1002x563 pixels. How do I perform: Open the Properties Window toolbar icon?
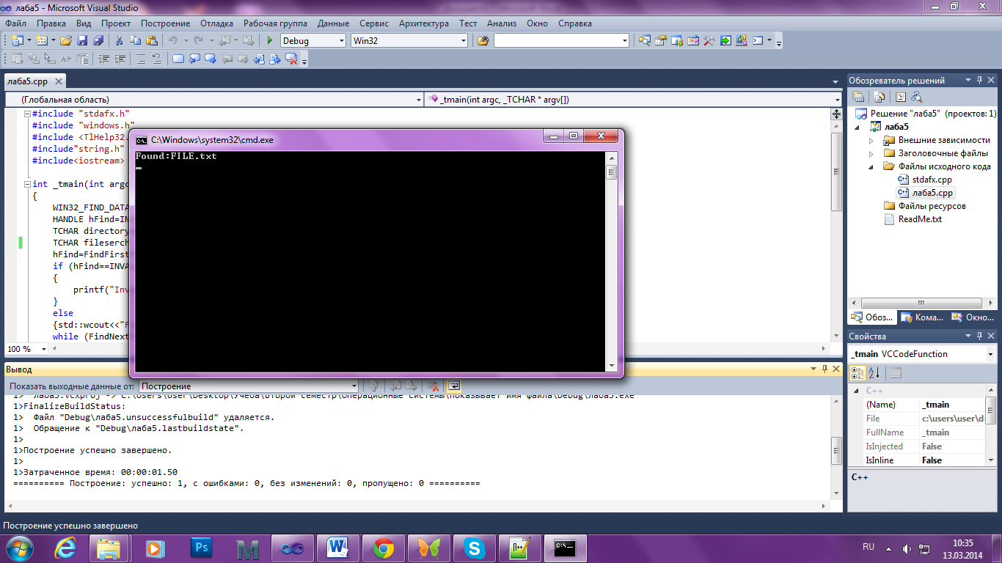tap(661, 41)
